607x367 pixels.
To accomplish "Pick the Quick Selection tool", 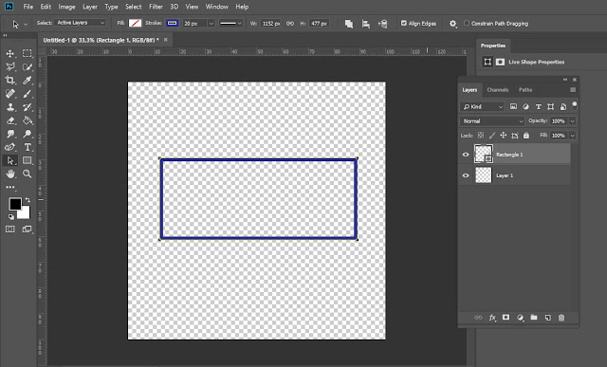I will pyautogui.click(x=27, y=66).
